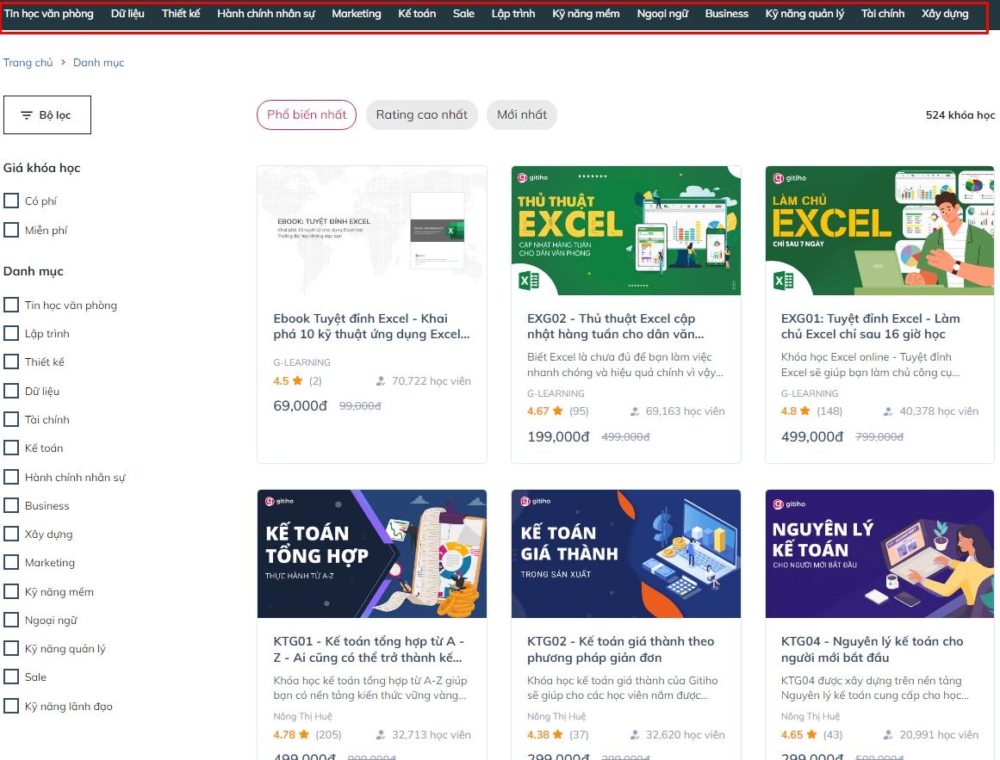Image resolution: width=1000 pixels, height=760 pixels.
Task: Click student icon beside 69,163 học viên
Action: pyautogui.click(x=635, y=411)
